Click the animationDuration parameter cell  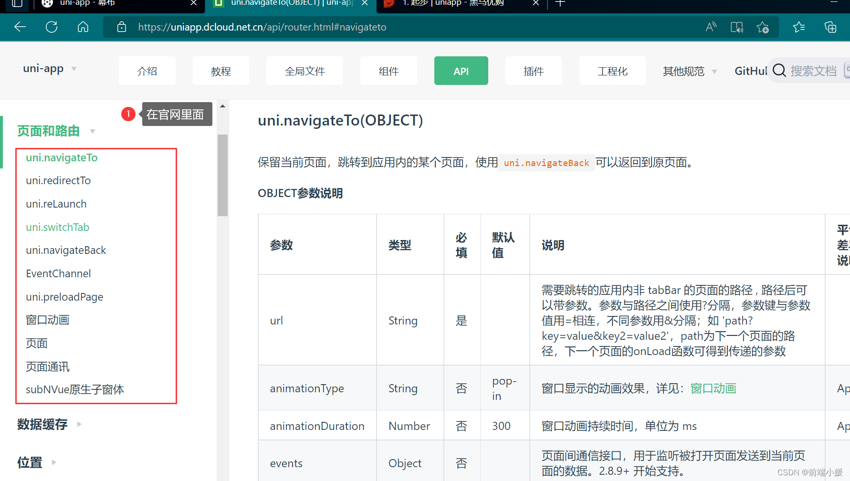317,426
